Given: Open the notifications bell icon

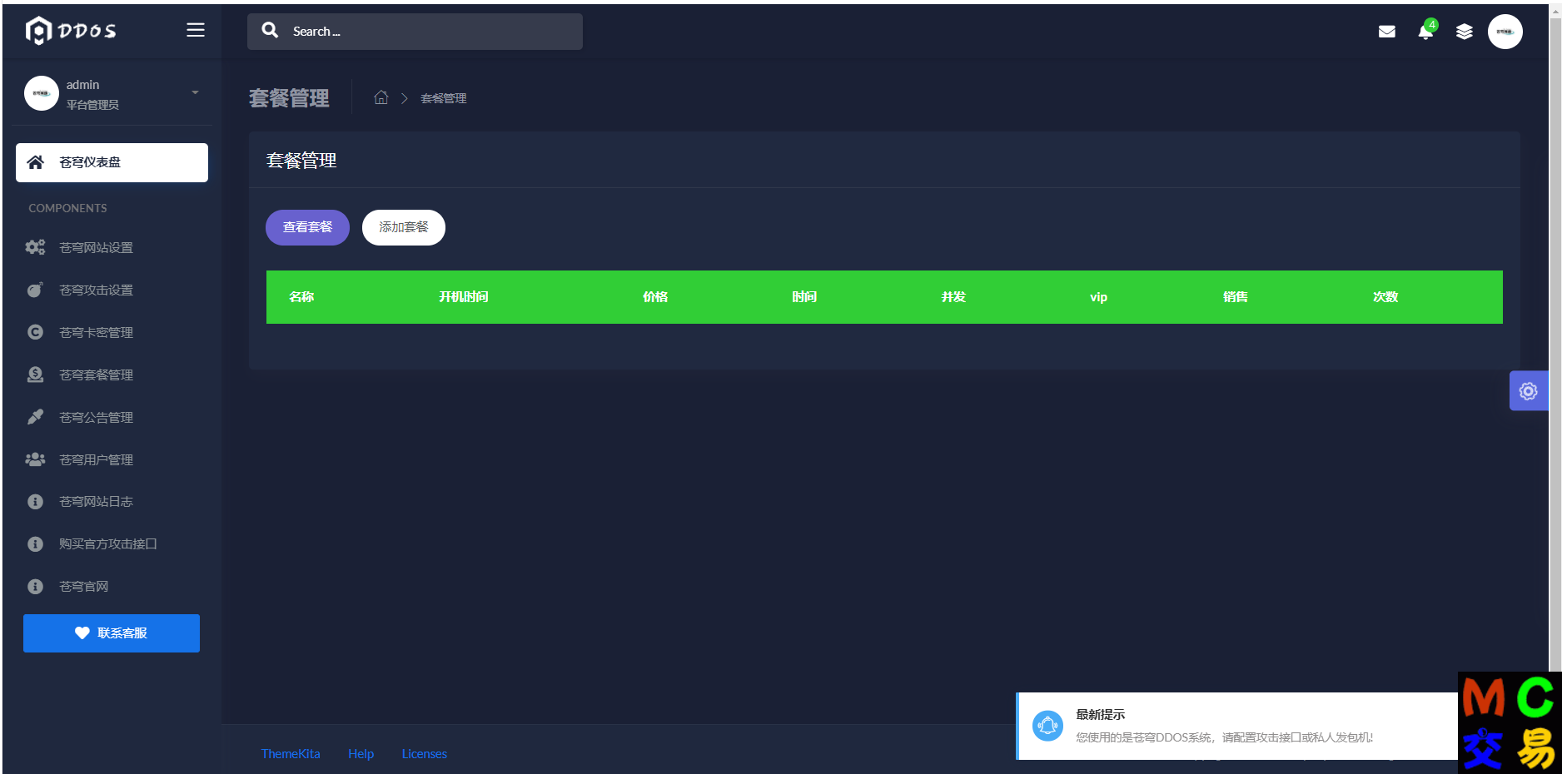Looking at the screenshot, I should (1425, 32).
